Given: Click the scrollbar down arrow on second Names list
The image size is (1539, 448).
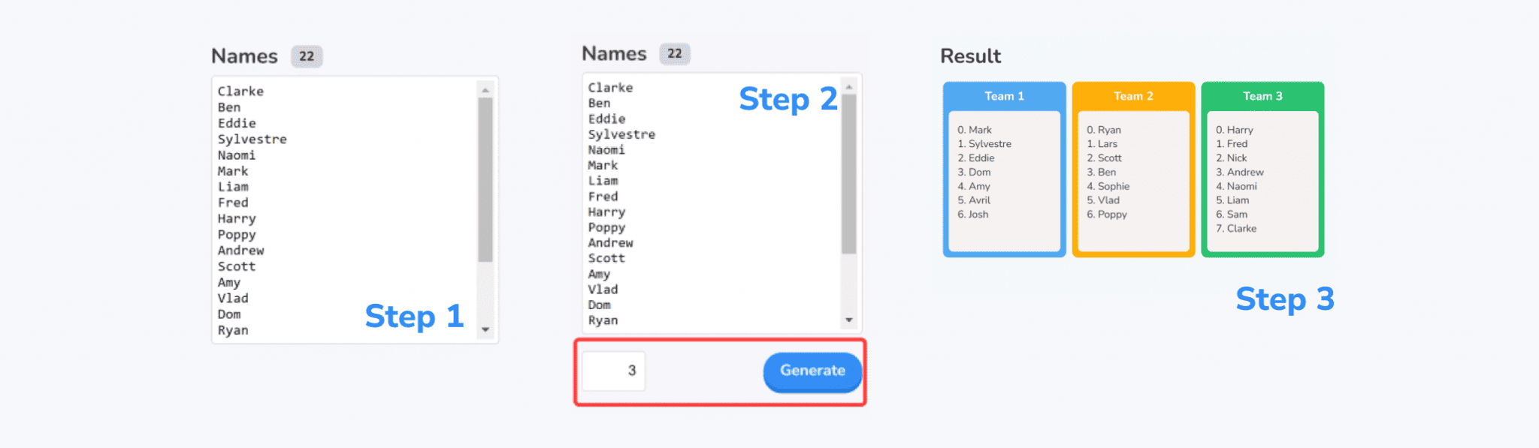Looking at the screenshot, I should coord(850,319).
